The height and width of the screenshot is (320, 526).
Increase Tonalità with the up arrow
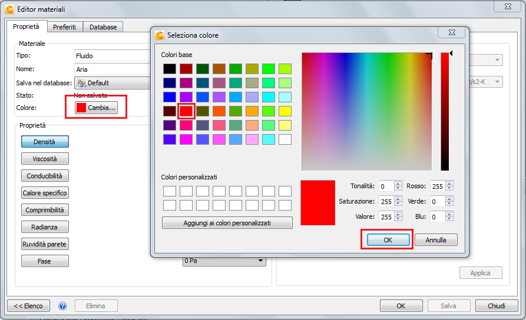[398, 184]
